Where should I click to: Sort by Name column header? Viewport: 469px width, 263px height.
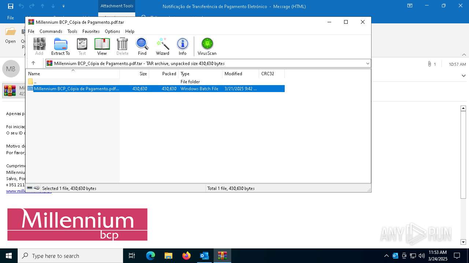click(73, 74)
